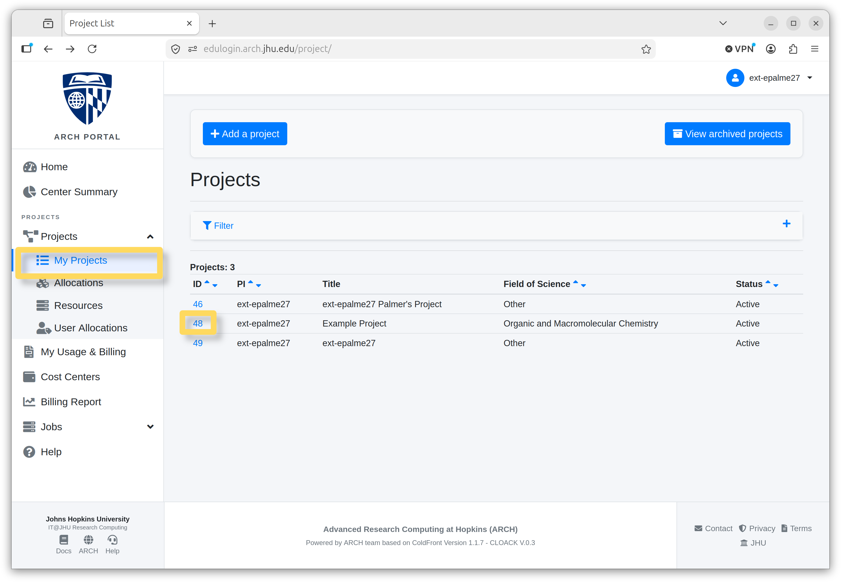Viewport: 841px width, 582px height.
Task: Sort PI column descending
Action: click(259, 286)
